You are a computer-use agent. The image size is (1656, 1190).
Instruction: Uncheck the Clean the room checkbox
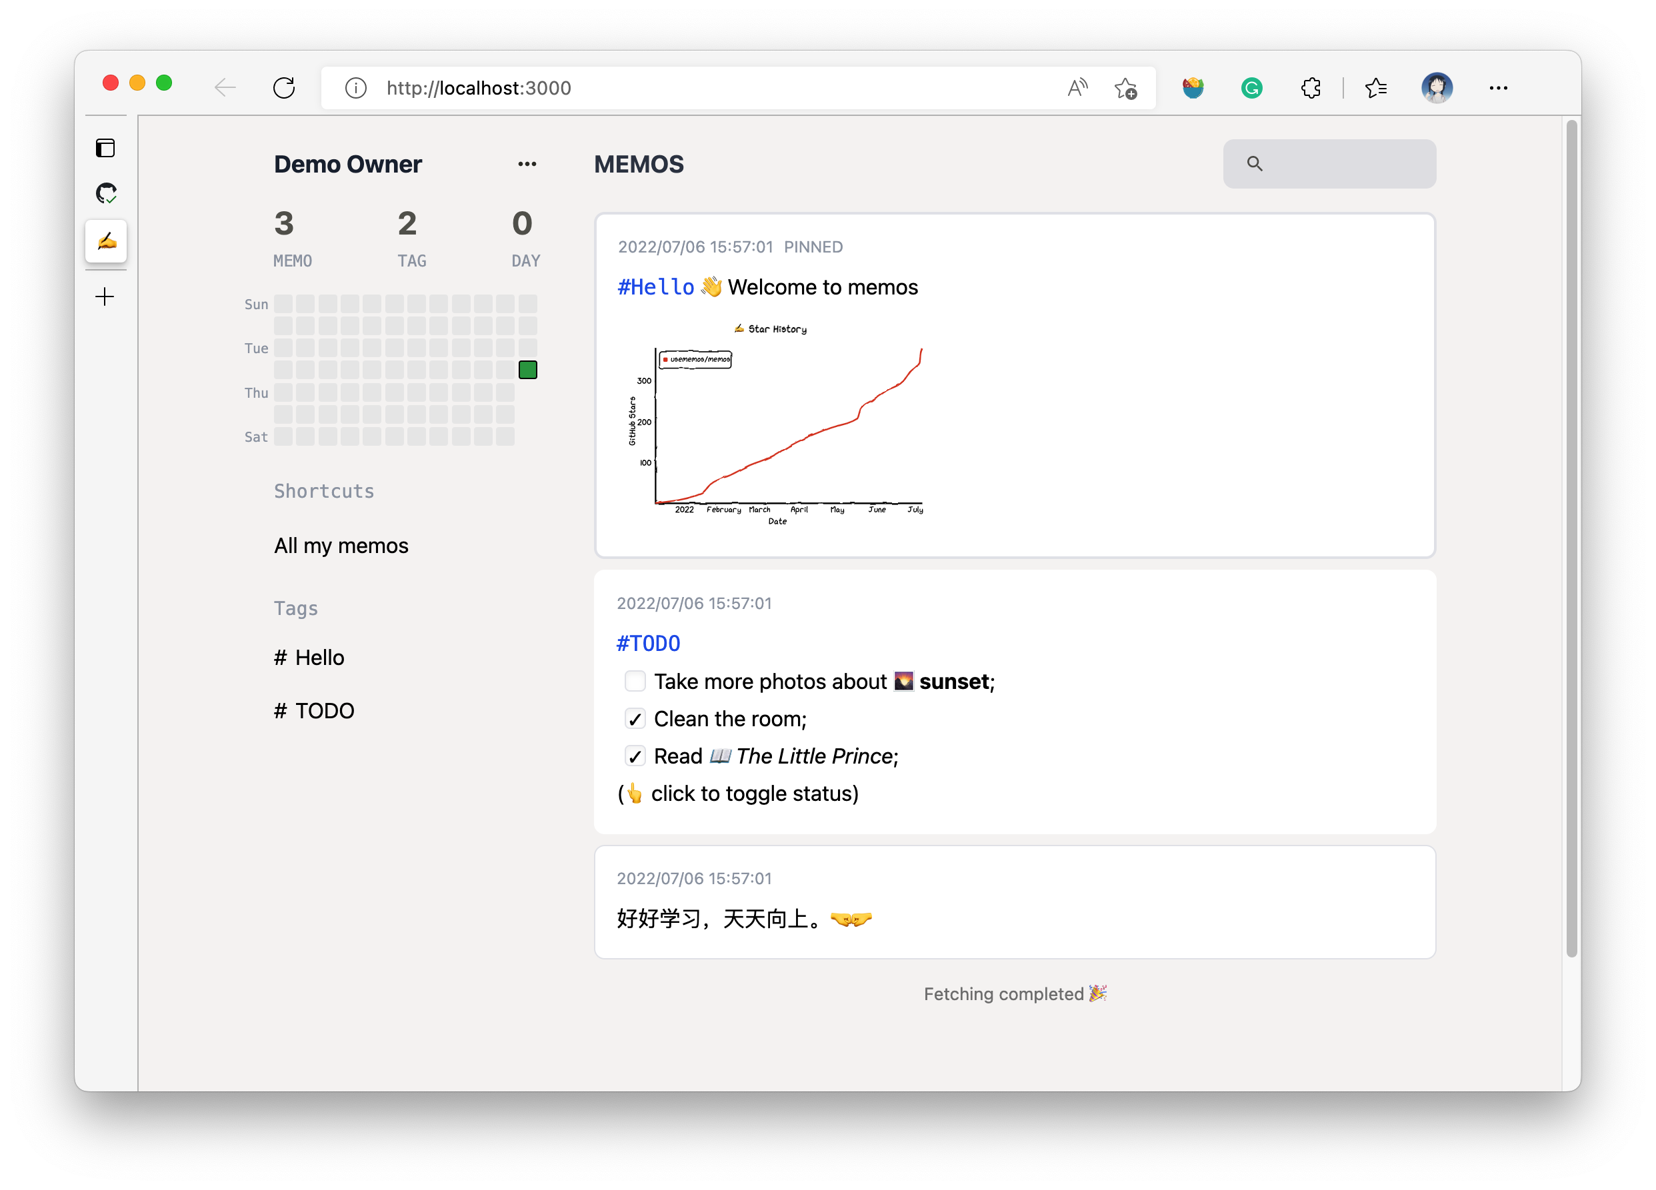tap(635, 719)
